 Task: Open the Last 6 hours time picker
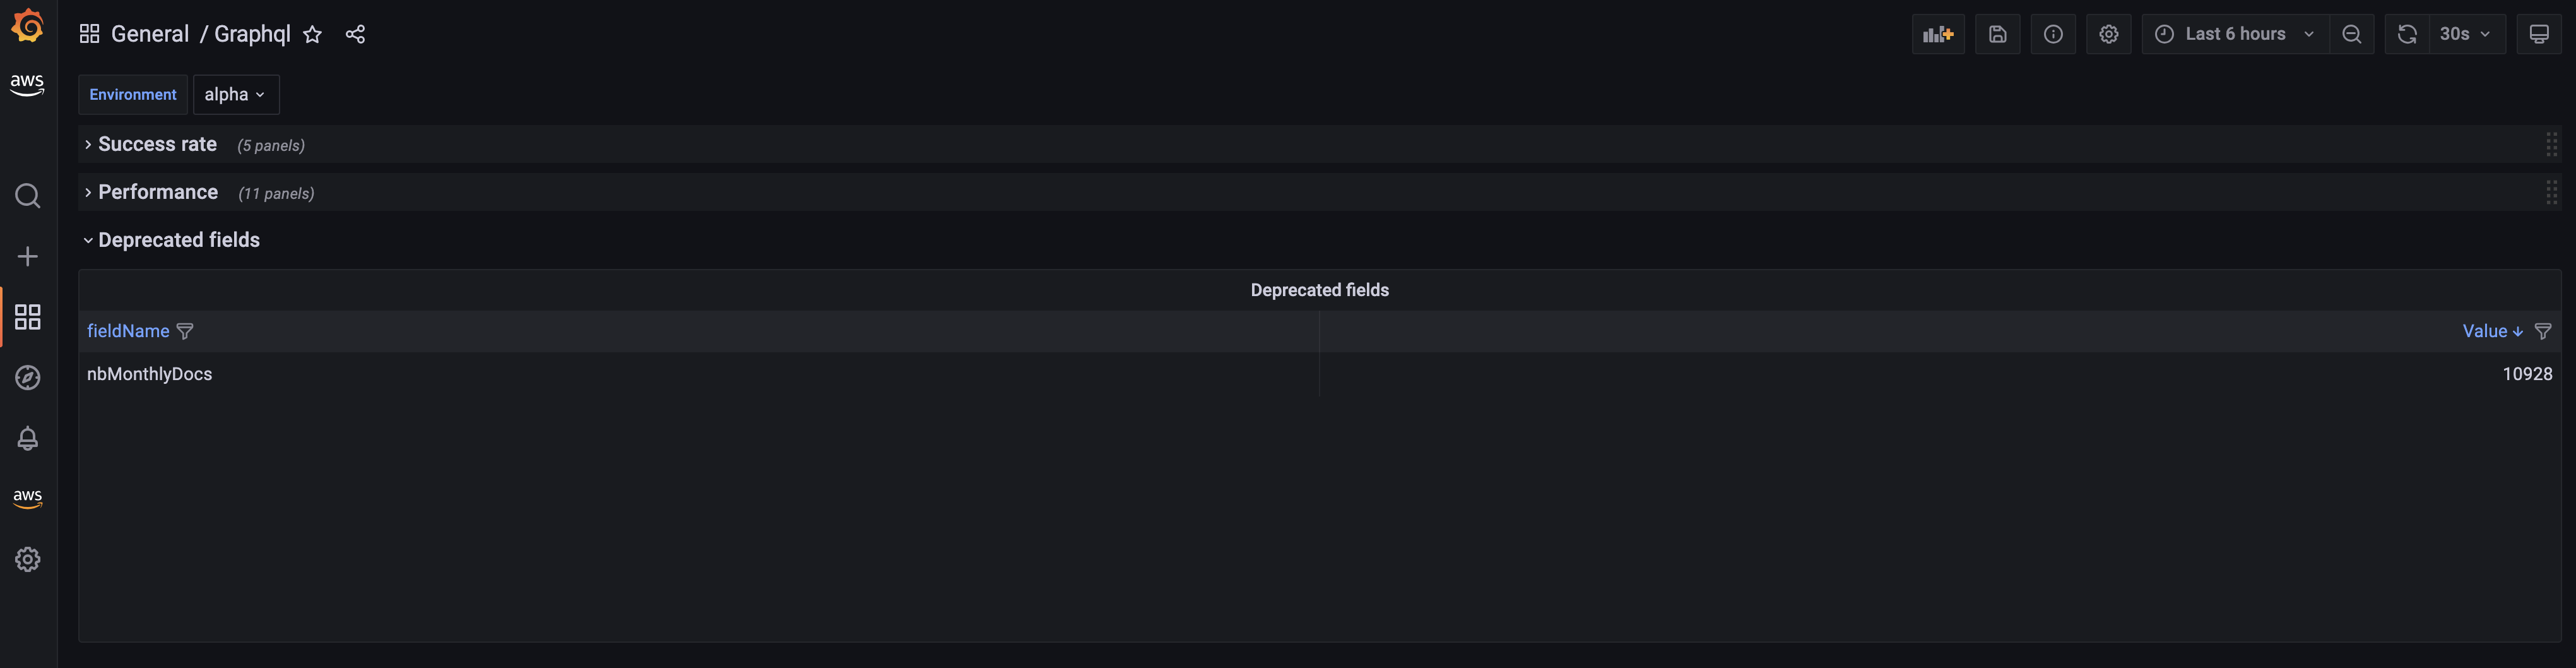(x=2235, y=34)
